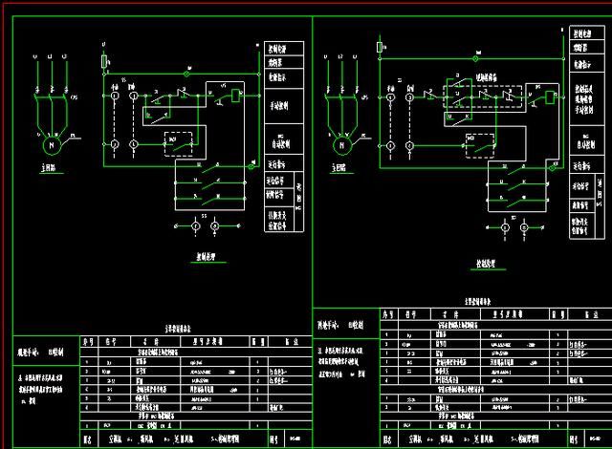This screenshot has width=612, height=449.
Task: Select the large dashed box in right circuit
Action: click(483, 96)
